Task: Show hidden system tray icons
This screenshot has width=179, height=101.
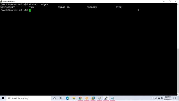Action: pyautogui.click(x=152, y=98)
